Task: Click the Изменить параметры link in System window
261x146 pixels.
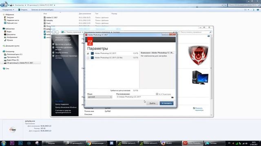Action: pos(199,109)
